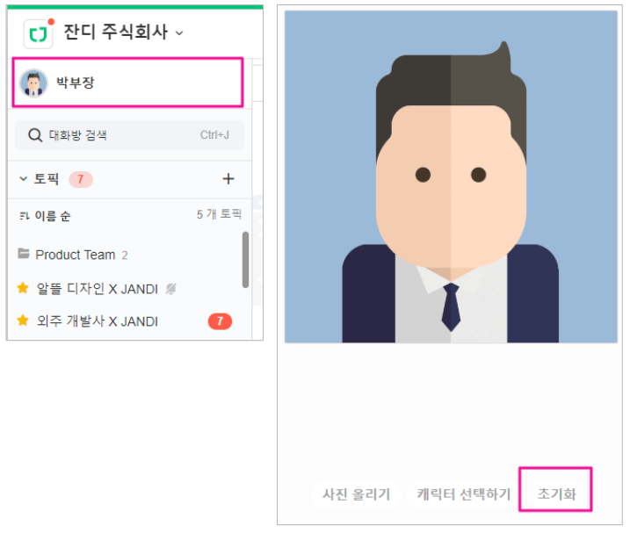630x533 pixels.
Task: Click the JANDI logo icon
Action: coord(38,33)
